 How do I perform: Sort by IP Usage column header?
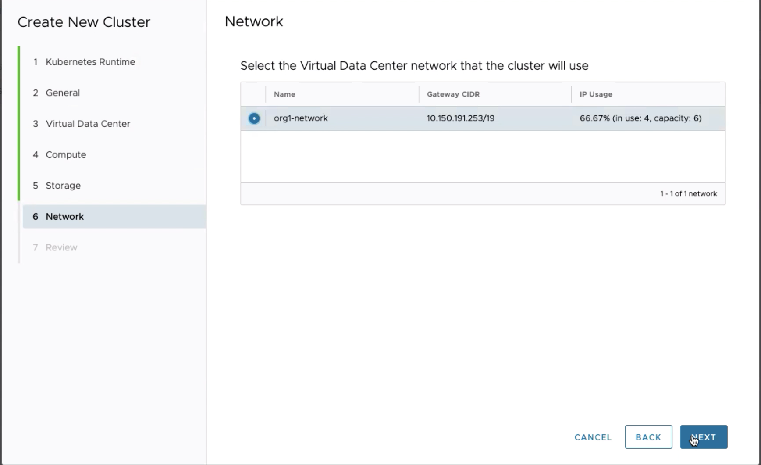tap(596, 94)
